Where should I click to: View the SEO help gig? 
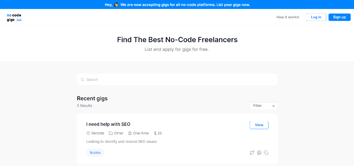point(259,125)
